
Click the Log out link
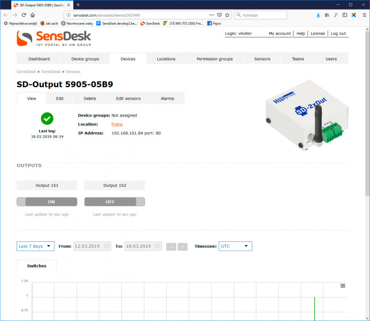(x=338, y=34)
